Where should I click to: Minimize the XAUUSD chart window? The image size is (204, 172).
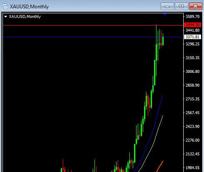coord(167,6)
